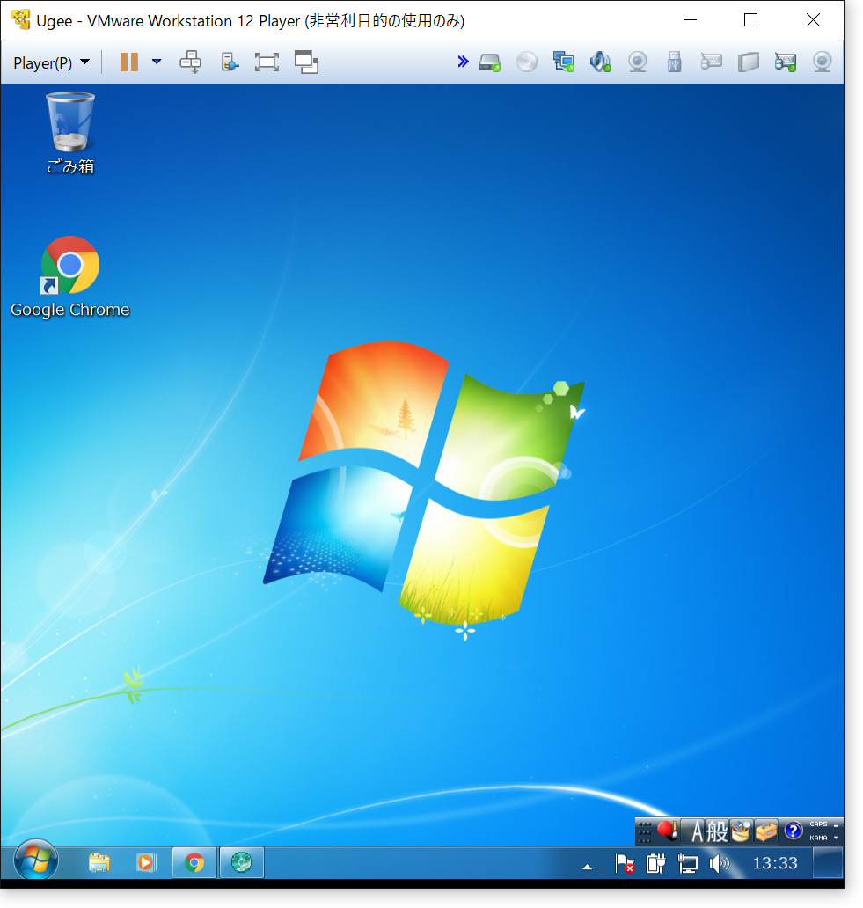Click the Show Desktop button at taskbar end
The image size is (863, 908).
point(828,863)
